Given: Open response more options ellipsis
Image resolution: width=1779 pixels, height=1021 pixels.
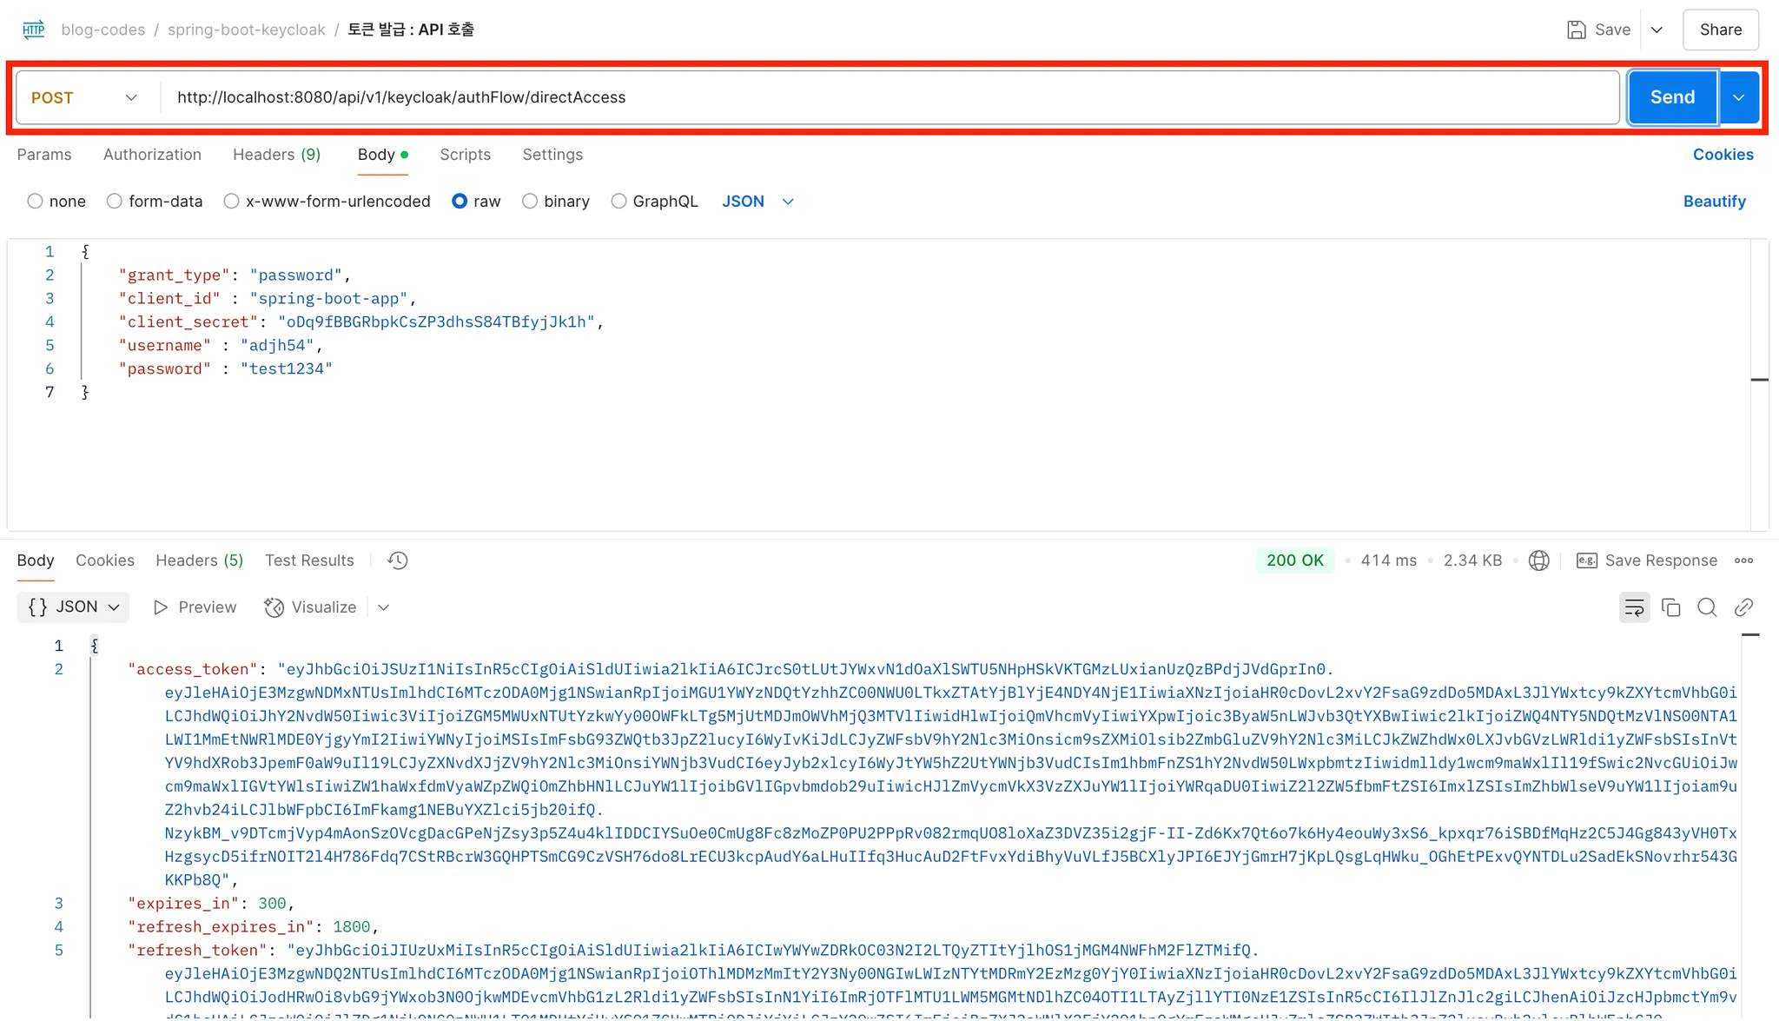Looking at the screenshot, I should tap(1743, 560).
